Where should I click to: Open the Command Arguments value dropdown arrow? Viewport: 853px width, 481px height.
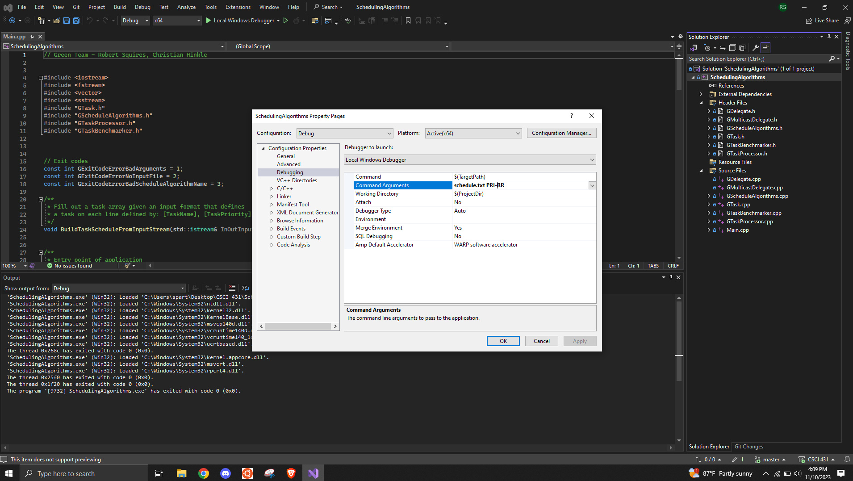pos(592,185)
